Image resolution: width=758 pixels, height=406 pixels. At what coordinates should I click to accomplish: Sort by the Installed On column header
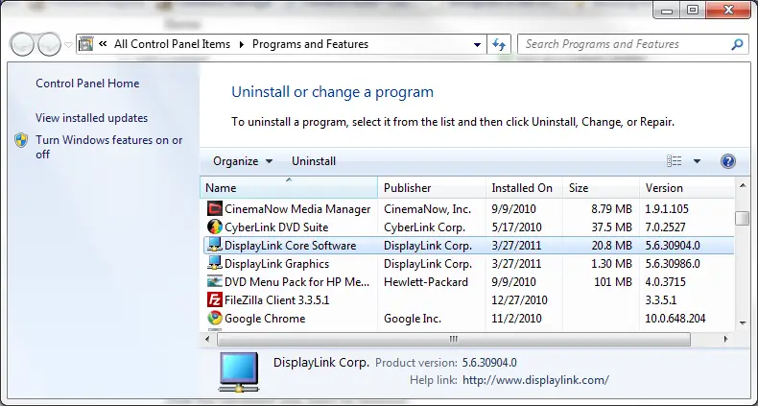(x=524, y=187)
